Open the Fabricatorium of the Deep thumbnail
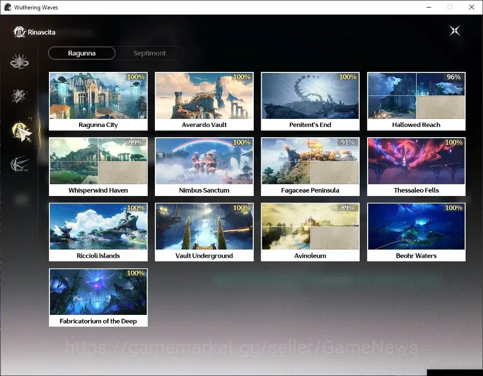 (x=98, y=292)
